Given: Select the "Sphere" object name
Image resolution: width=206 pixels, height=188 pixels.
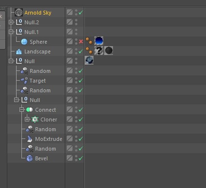Looking at the screenshot, I should pos(38,42).
